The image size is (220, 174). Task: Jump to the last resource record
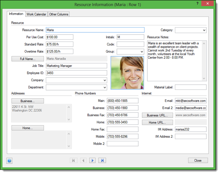click(x=102, y=160)
